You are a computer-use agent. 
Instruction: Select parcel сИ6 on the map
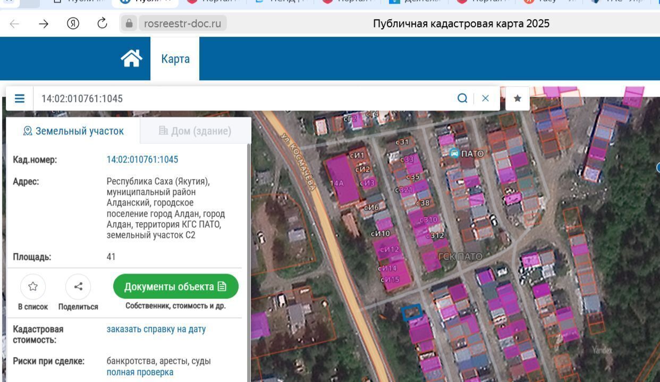click(371, 207)
